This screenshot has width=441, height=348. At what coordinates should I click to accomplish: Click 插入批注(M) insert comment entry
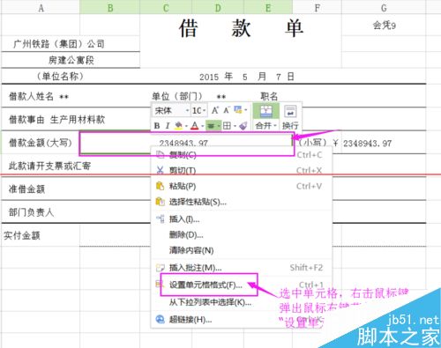(x=195, y=268)
